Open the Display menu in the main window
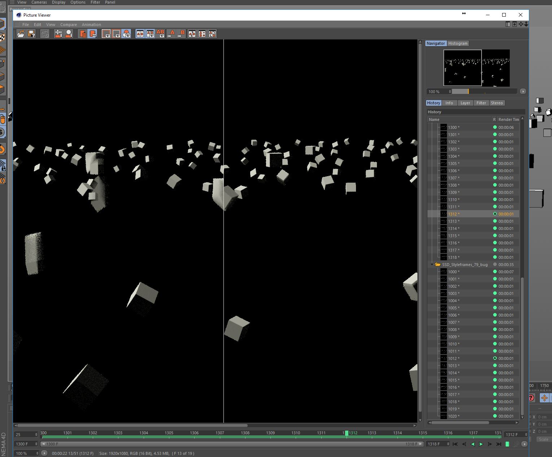 [x=58, y=2]
